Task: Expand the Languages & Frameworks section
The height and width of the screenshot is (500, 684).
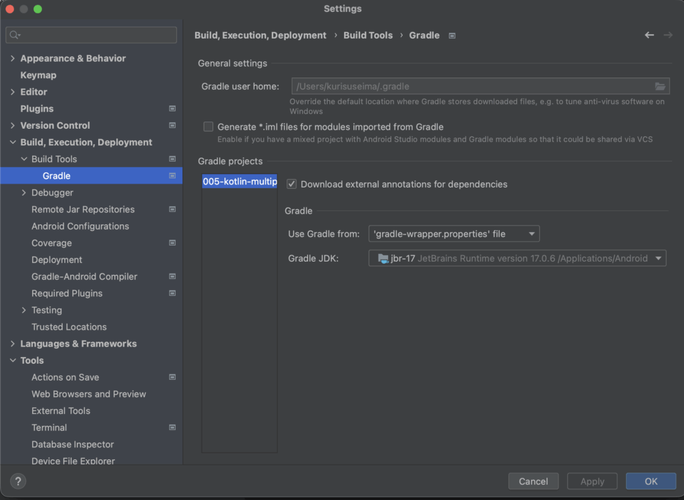Action: coord(13,344)
